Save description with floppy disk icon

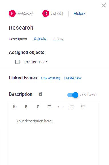41,94
